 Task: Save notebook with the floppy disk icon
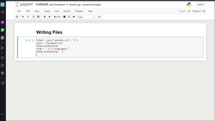17,17
